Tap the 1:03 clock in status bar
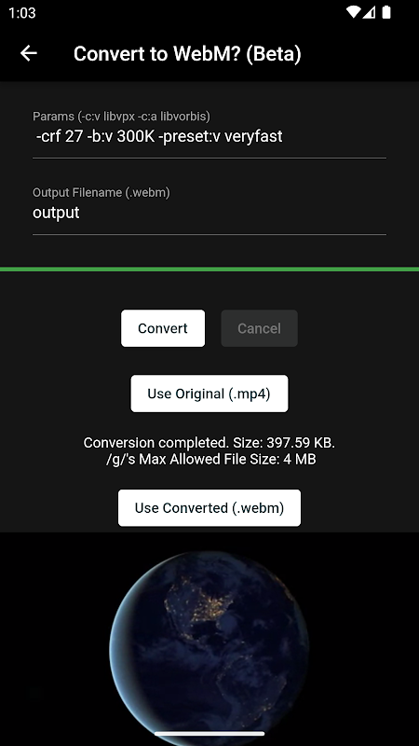This screenshot has height=746, width=419. click(21, 13)
